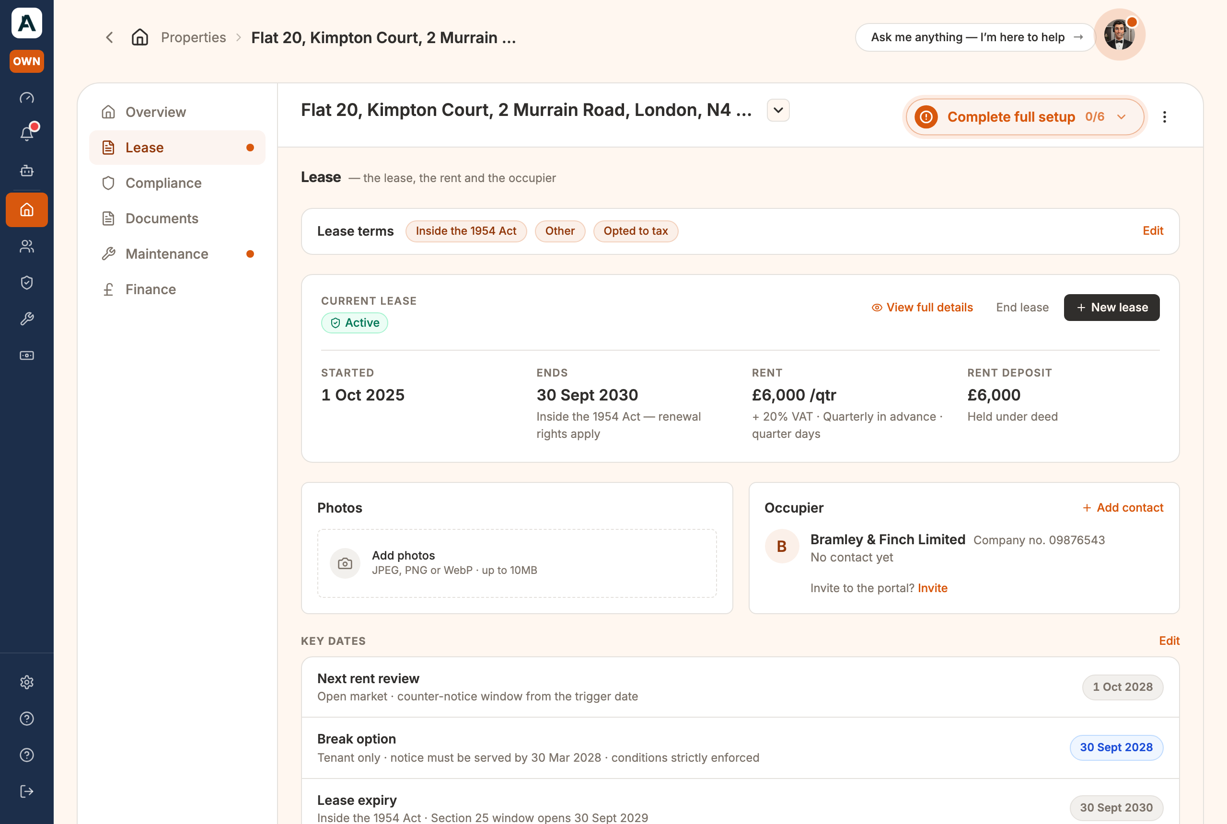The height and width of the screenshot is (824, 1227).
Task: Click the upper help question-mark icon
Action: click(x=27, y=719)
